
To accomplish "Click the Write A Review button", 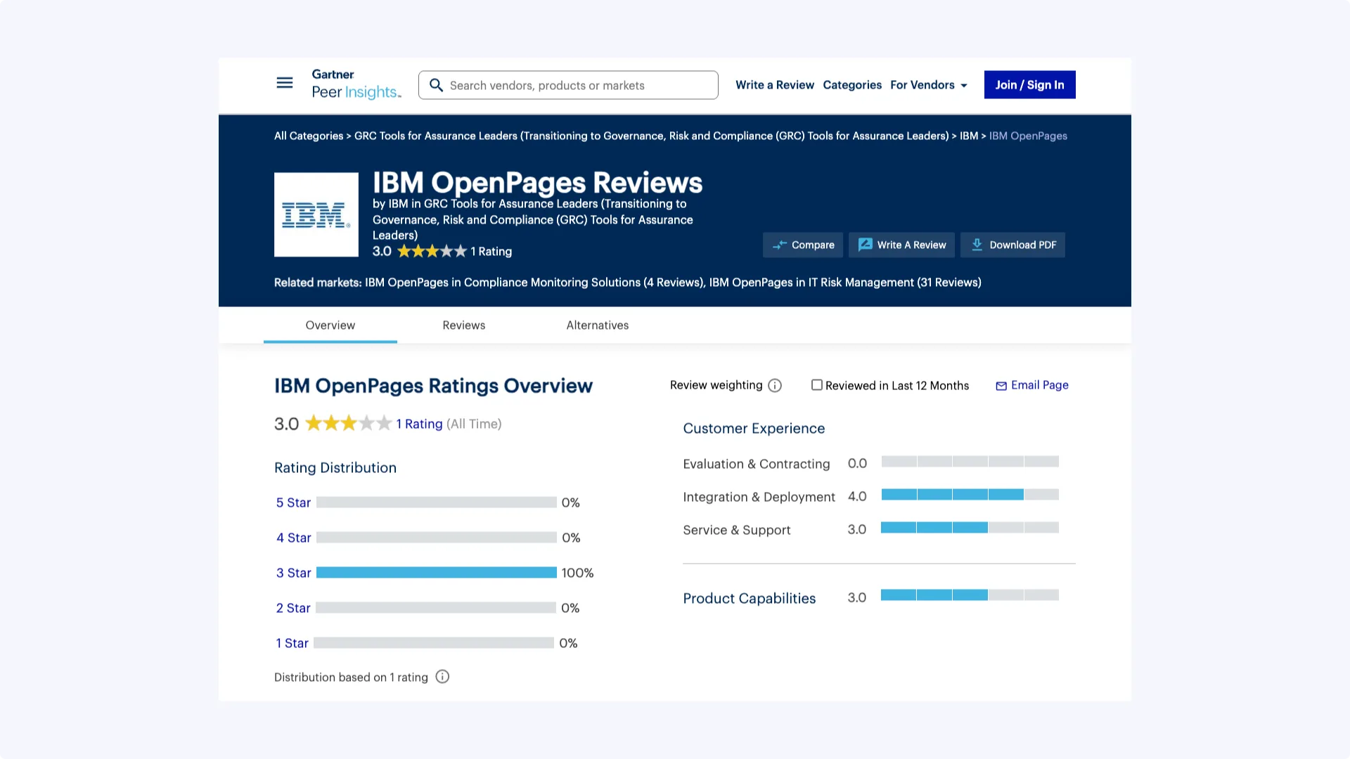I will click(901, 245).
